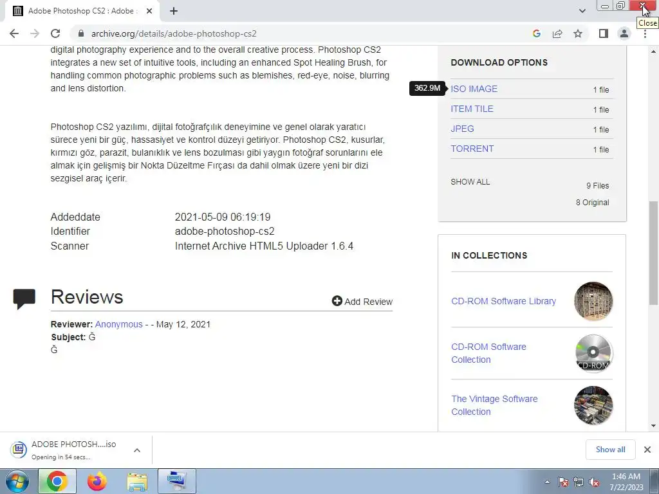Image resolution: width=659 pixels, height=494 pixels.
Task: Open the 8 Original files link
Action: [592, 203]
